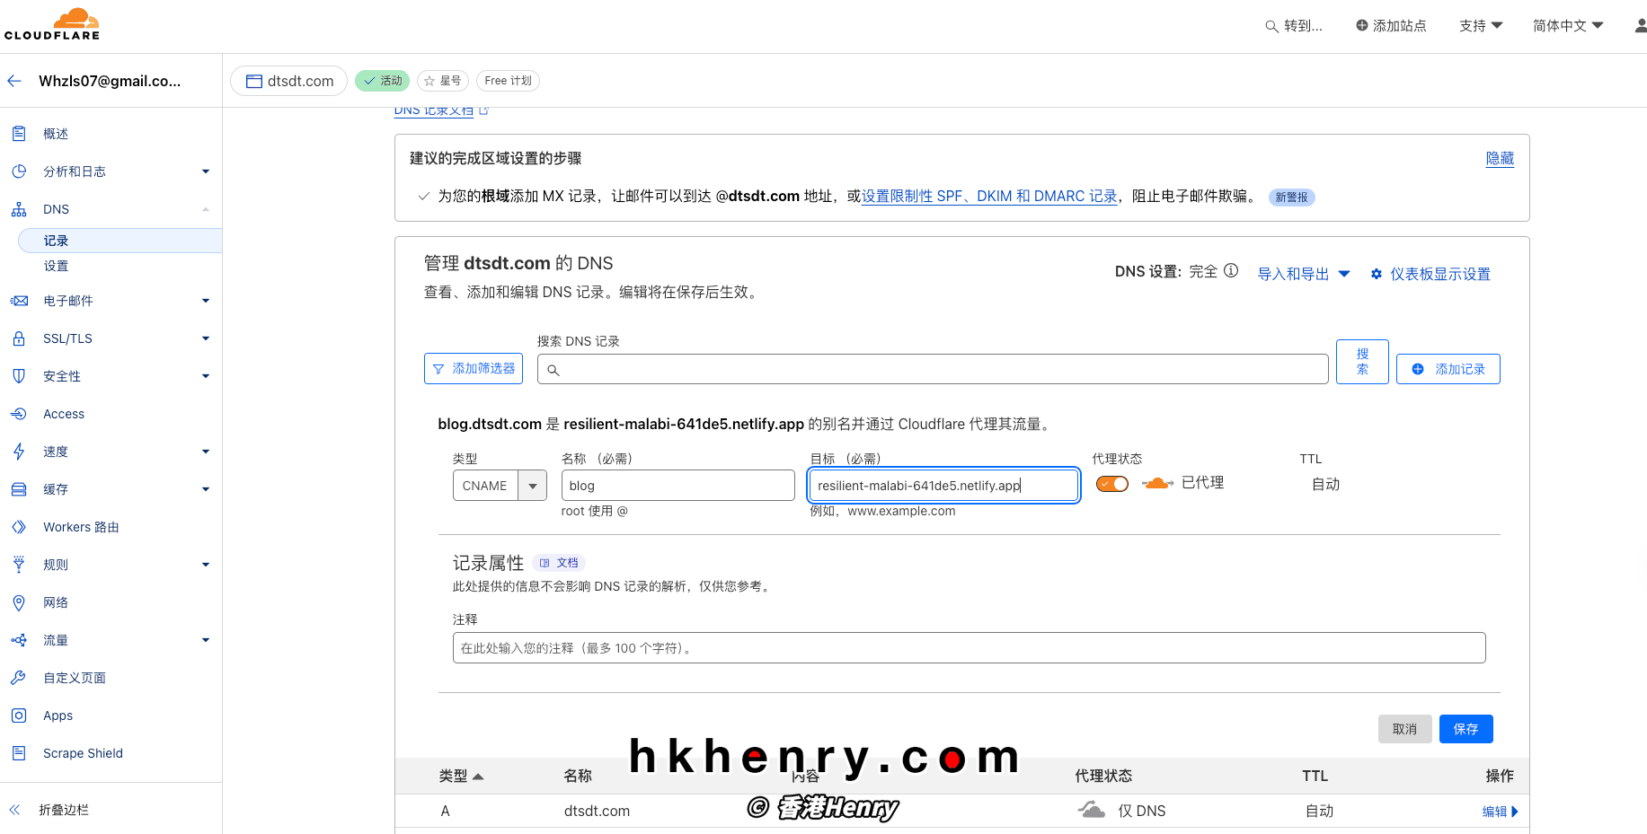1647x834 pixels.
Task: Toggle the proxy status switch
Action: click(1112, 484)
